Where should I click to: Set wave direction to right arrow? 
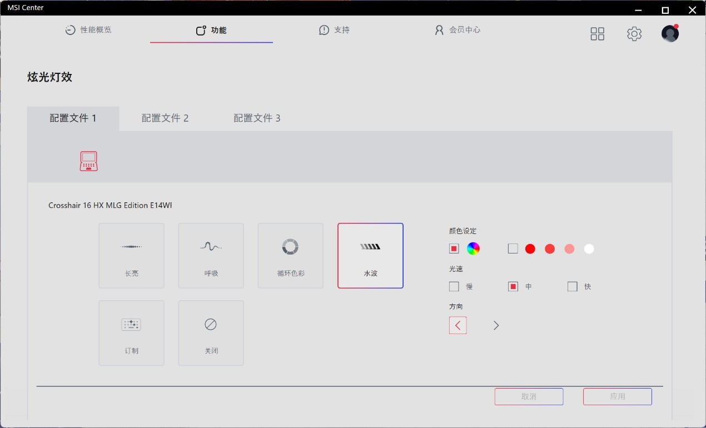pyautogui.click(x=496, y=325)
